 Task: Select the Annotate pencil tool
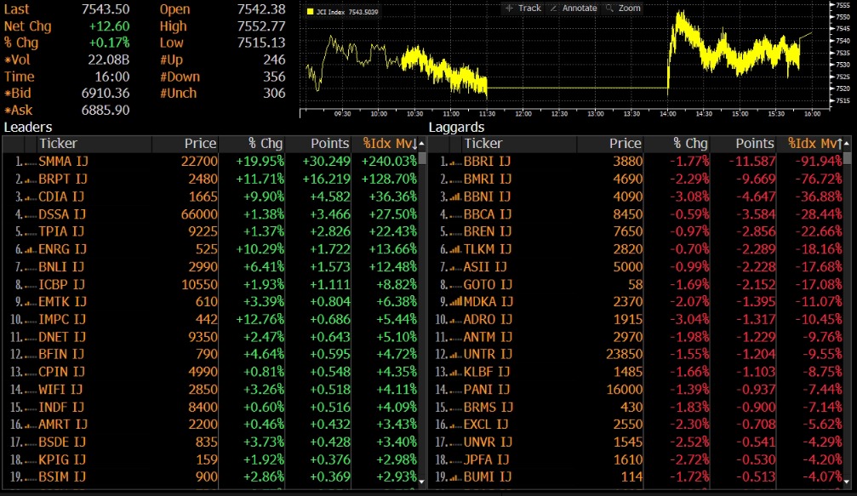pos(574,9)
